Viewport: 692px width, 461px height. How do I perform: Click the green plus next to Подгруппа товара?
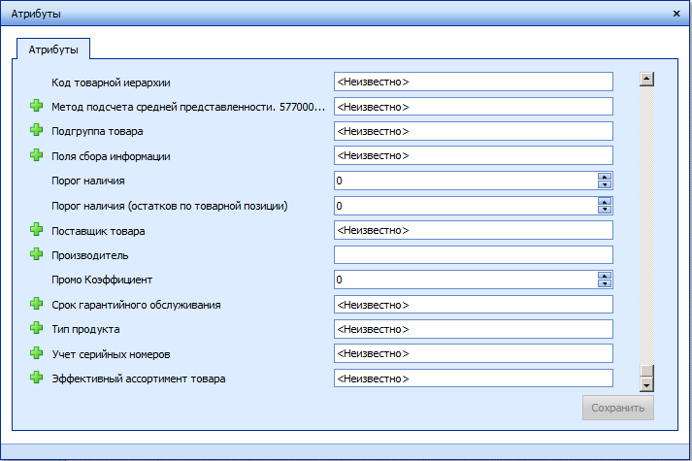tap(37, 130)
